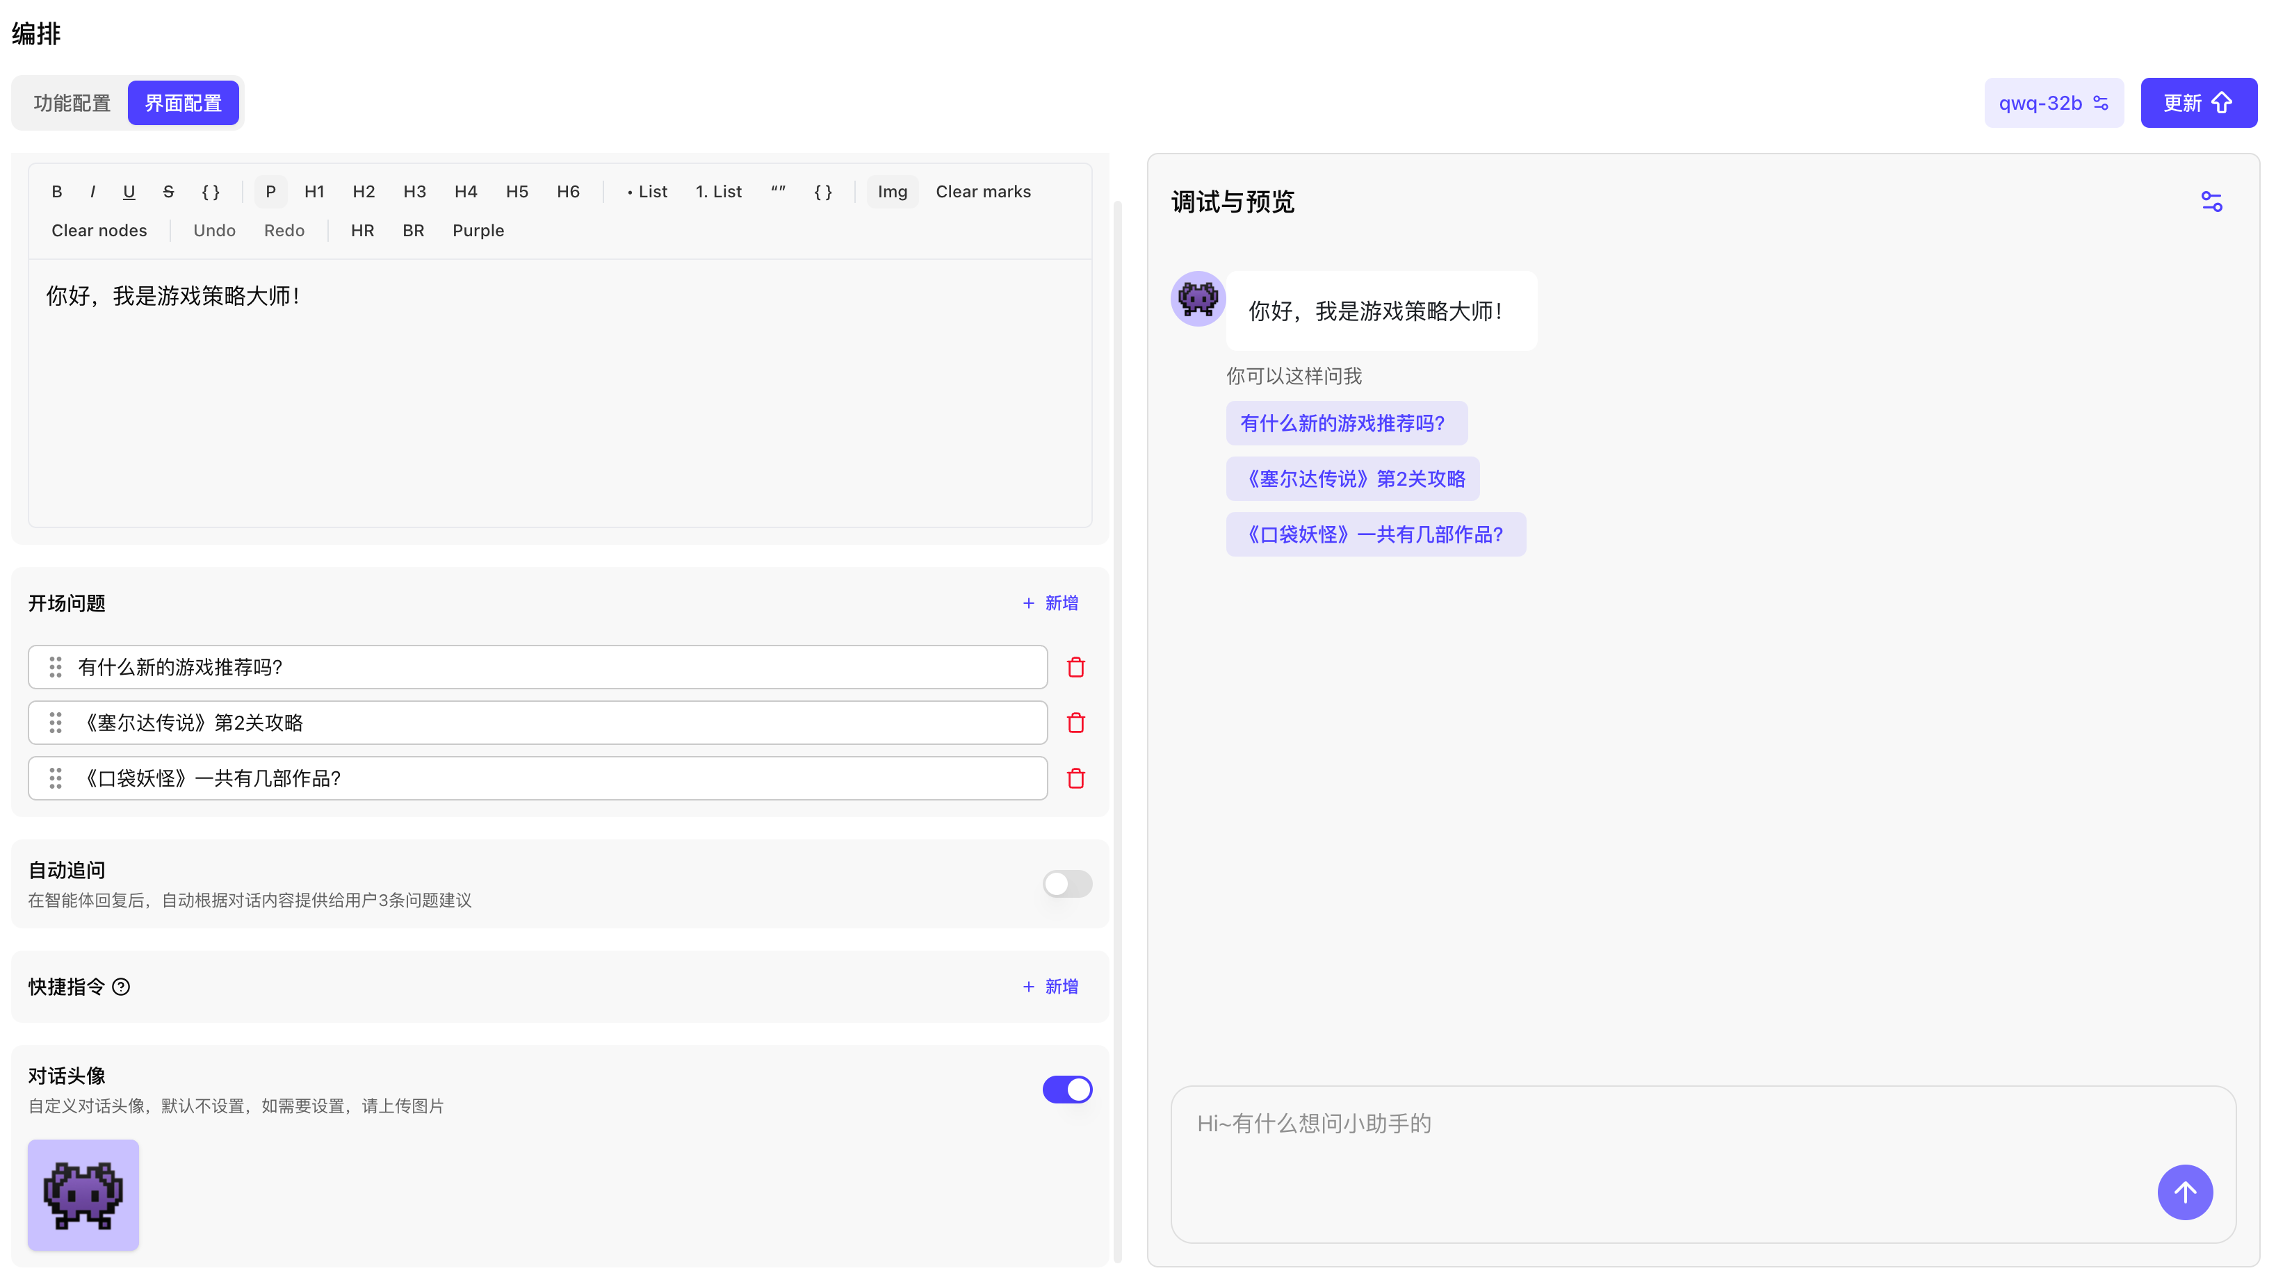
Task: Select the 界面配置 tab
Action: click(x=183, y=104)
